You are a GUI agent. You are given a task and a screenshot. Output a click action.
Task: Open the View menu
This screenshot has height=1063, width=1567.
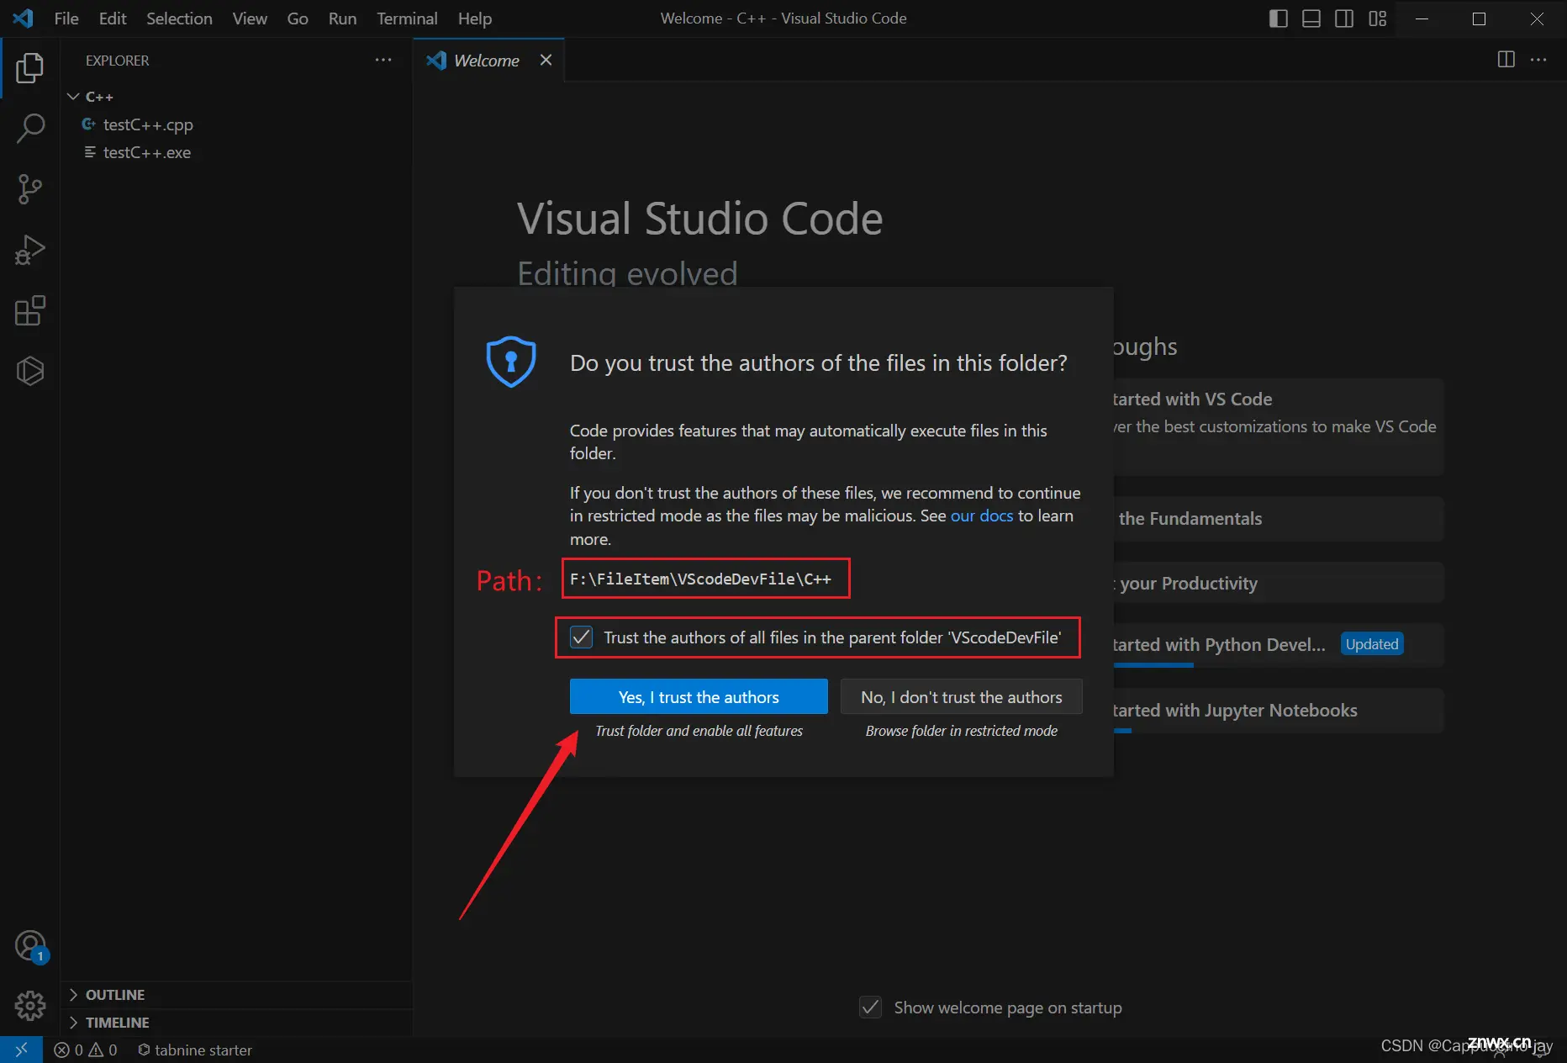pos(250,19)
